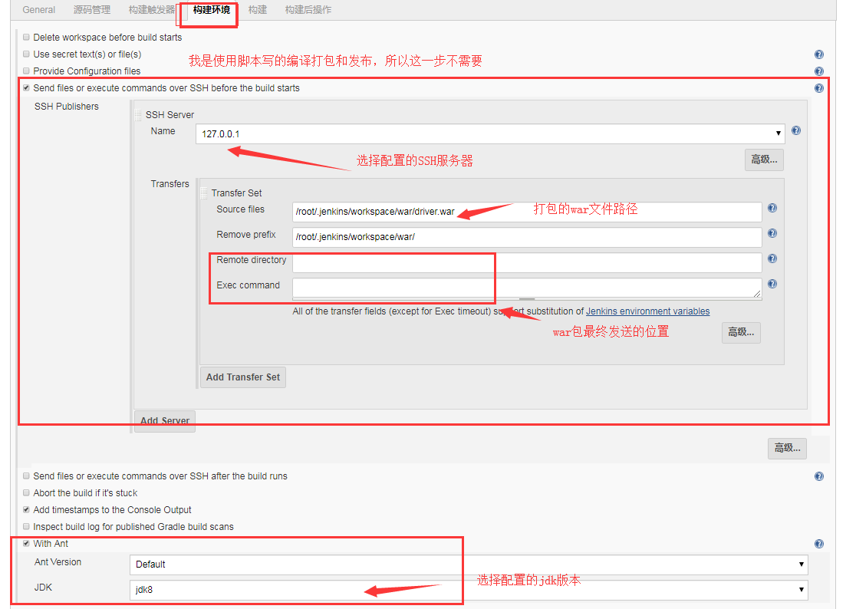The image size is (856, 609).
Task: Enable Inspect build log for Gradle build scans
Action: click(x=26, y=527)
